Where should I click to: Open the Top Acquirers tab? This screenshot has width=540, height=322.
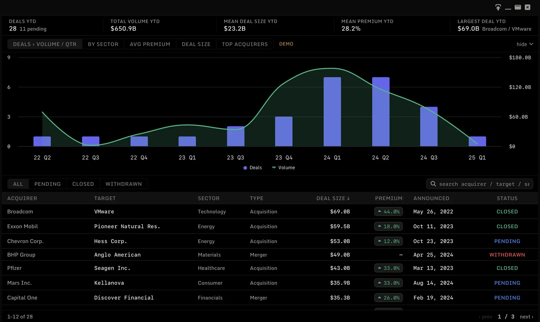[x=245, y=44]
